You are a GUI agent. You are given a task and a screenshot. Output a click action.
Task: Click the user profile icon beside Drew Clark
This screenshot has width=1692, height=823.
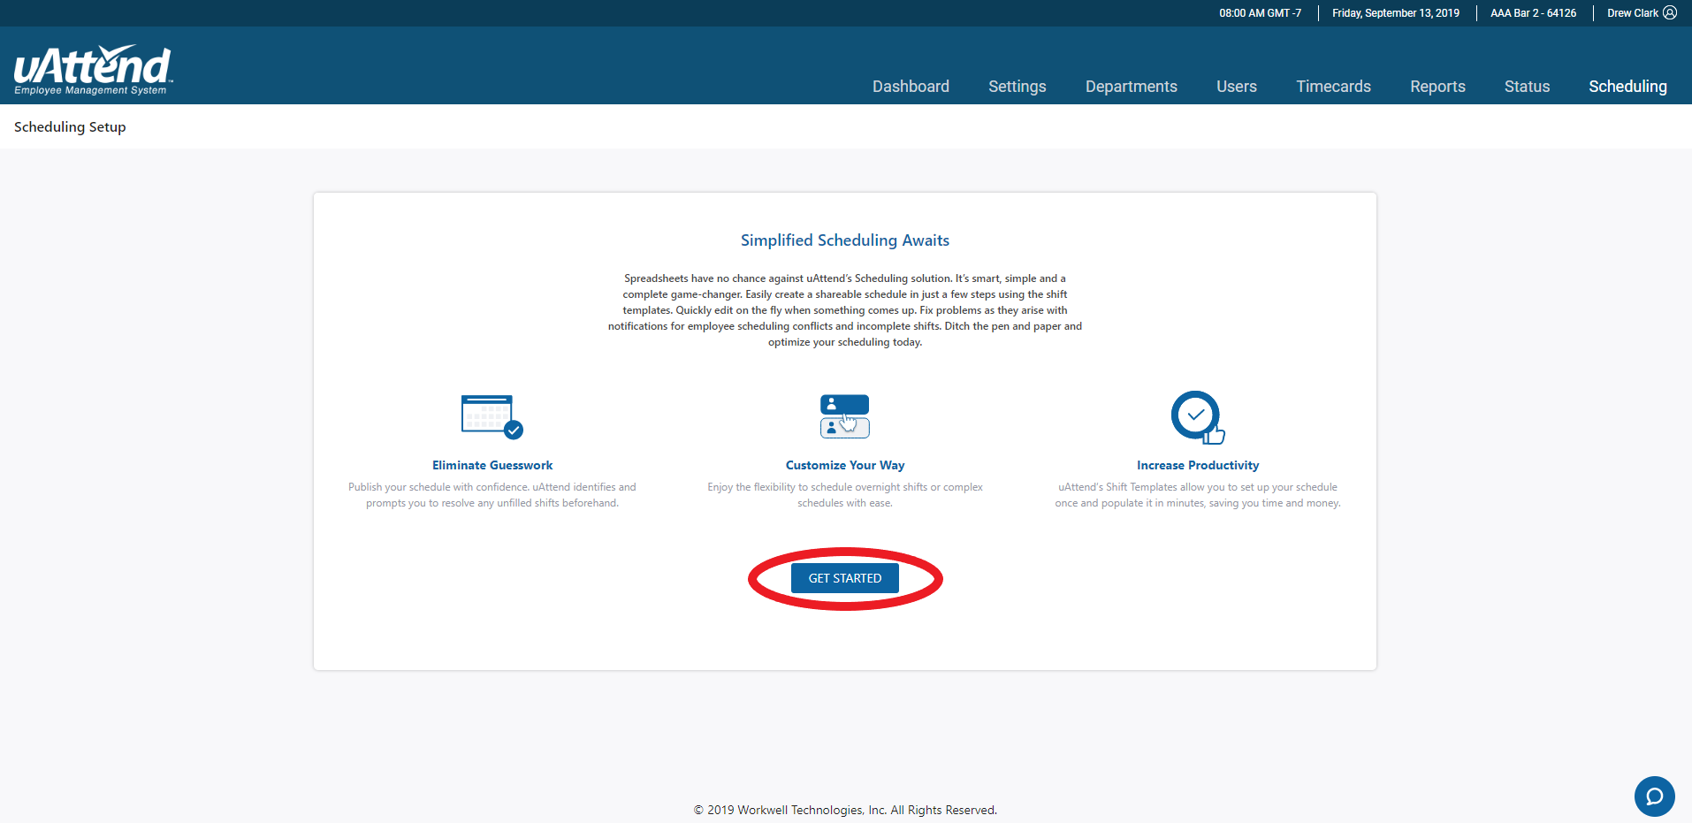coord(1670,13)
